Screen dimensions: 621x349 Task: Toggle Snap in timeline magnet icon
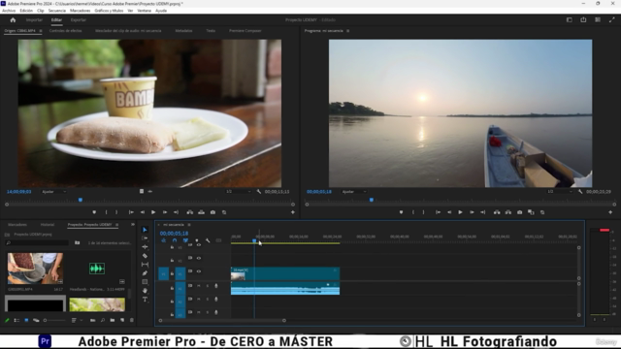175,240
